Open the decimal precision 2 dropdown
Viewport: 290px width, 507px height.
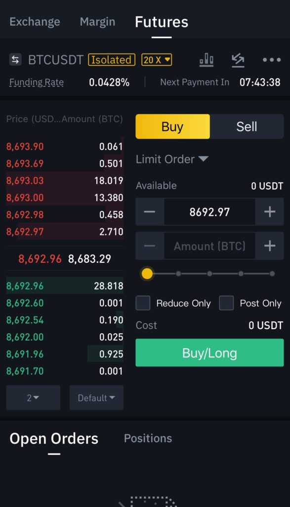(33, 398)
